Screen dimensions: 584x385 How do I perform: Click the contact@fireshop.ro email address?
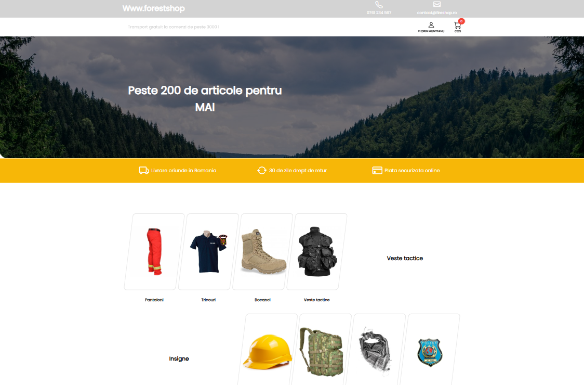[437, 12]
